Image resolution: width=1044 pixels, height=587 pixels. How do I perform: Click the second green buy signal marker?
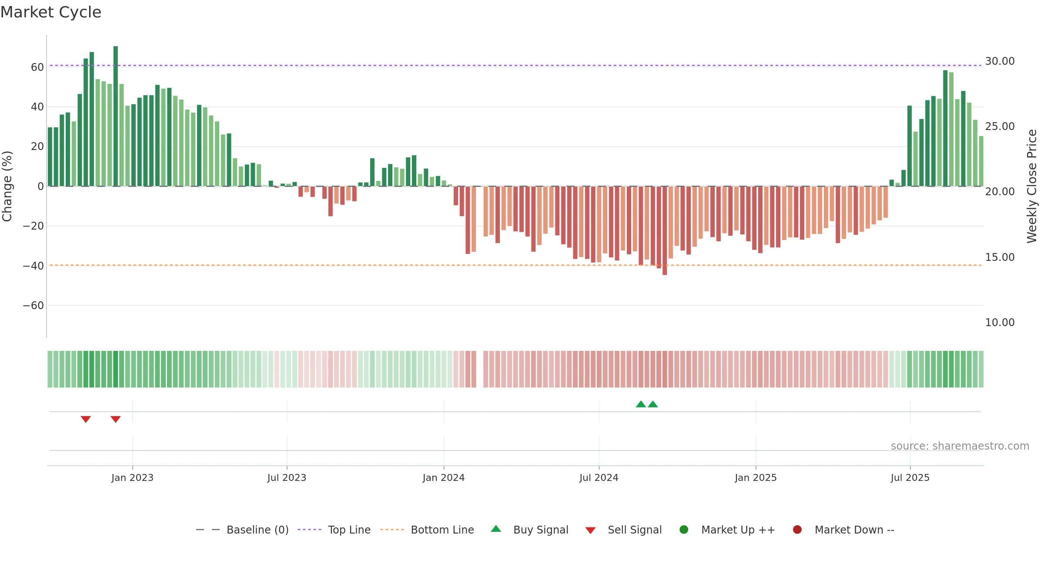[x=653, y=404]
